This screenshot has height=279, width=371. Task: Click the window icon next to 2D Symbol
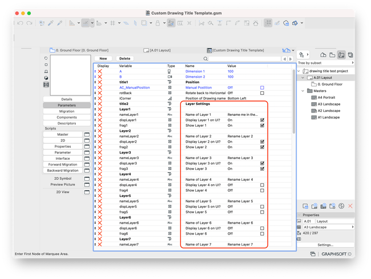tap(87, 179)
